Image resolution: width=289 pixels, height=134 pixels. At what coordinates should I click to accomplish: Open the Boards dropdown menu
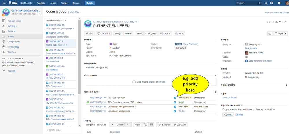(77, 3)
